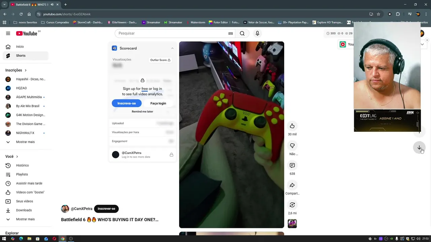Open Playlists in the sidebar
Screen dimensions: 431x242
pos(26,174)
